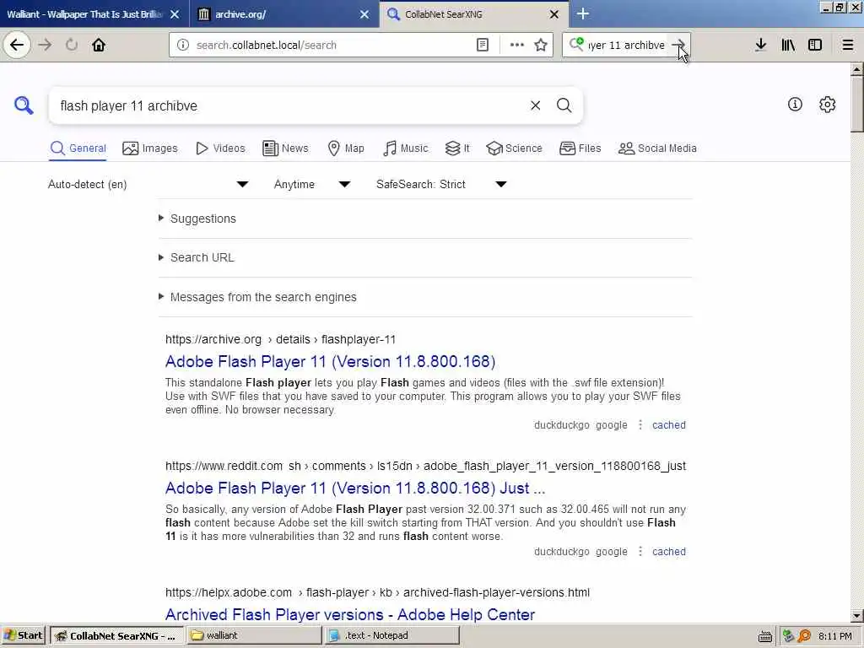Click the search engine icon in browser search box
This screenshot has height=648, width=864.
pos(576,44)
